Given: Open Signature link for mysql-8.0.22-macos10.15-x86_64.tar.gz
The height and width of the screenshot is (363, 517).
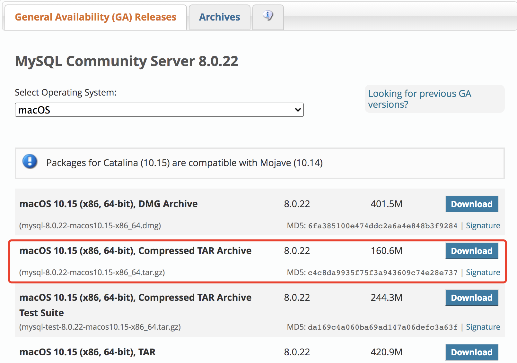Looking at the screenshot, I should click(x=483, y=273).
